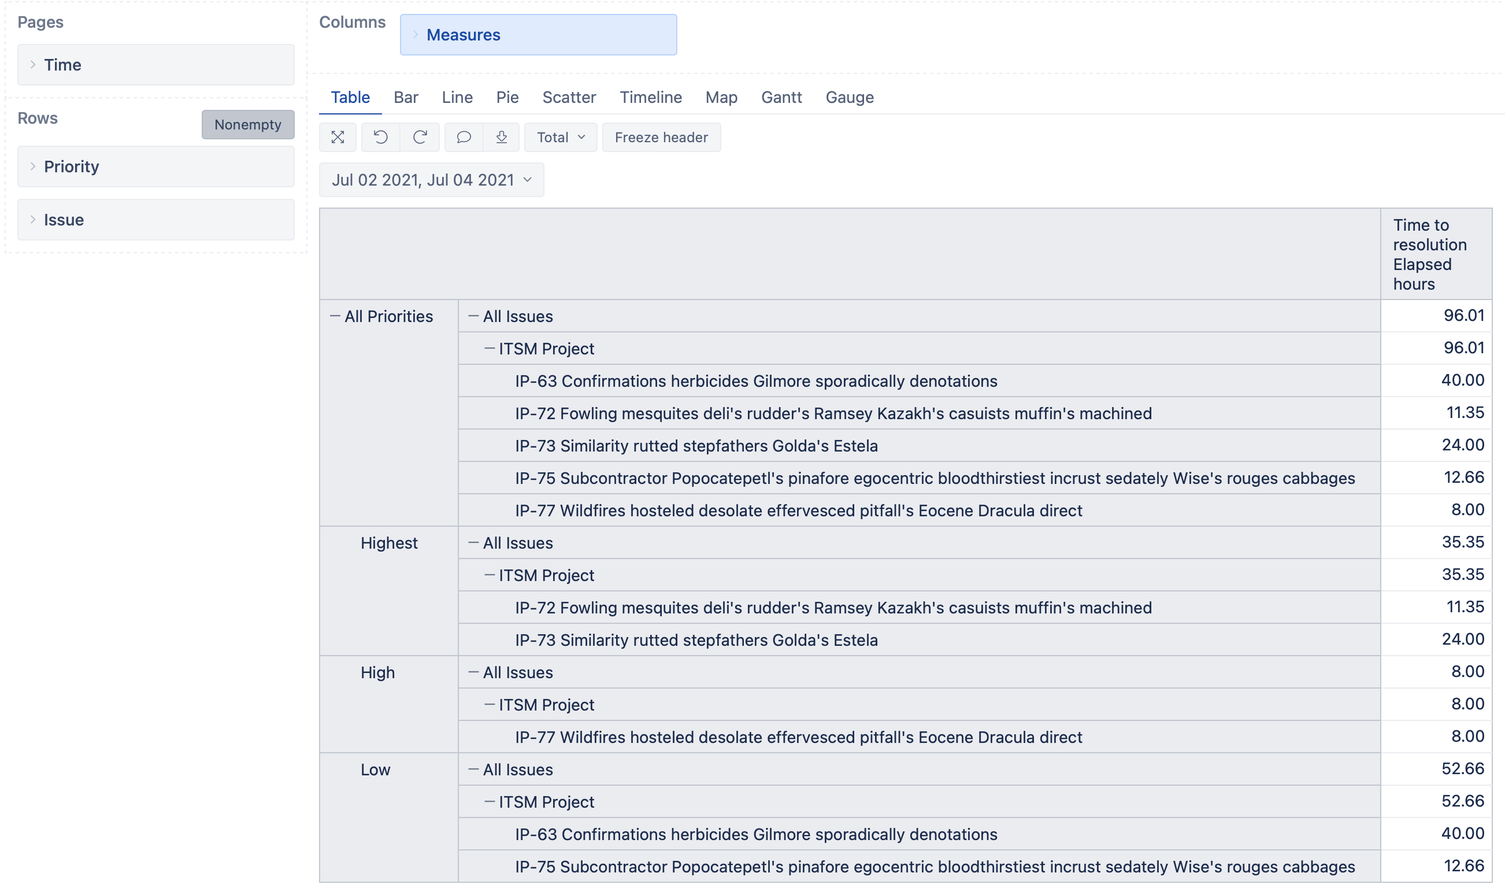Toggle the Nonempty rows option
Viewport: 1505px width, 895px height.
point(248,124)
